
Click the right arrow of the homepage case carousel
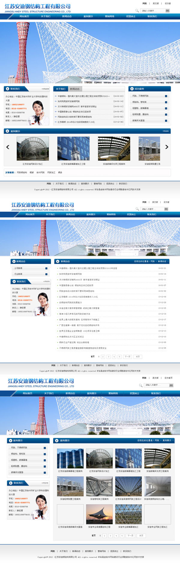(167, 147)
